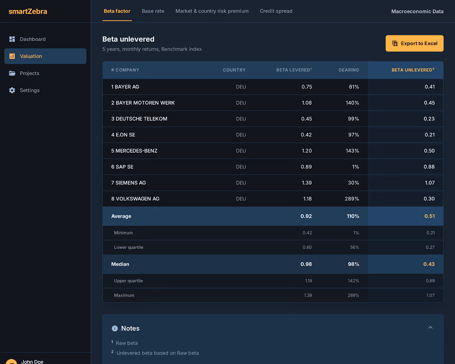This screenshot has height=364, width=455.
Task: Click Mercedes-Benz beta levered 1.20
Action: tap(307, 151)
